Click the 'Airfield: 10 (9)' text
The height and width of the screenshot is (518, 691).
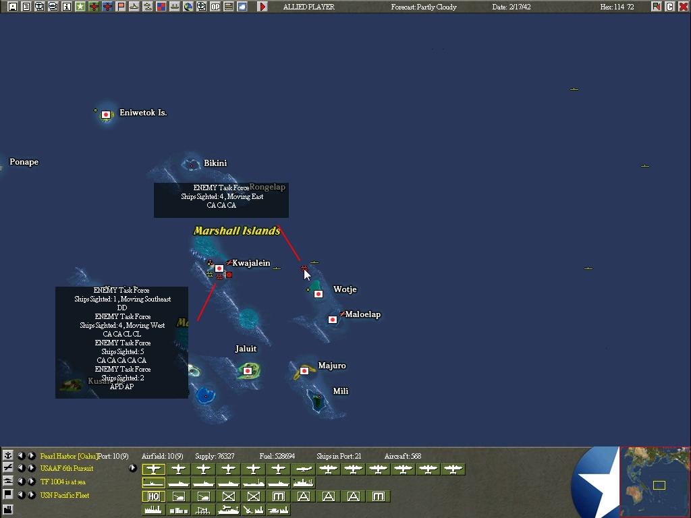162,456
